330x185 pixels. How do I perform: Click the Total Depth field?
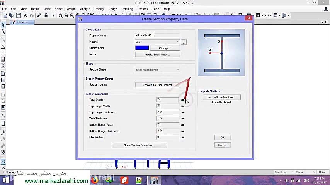pos(168,99)
